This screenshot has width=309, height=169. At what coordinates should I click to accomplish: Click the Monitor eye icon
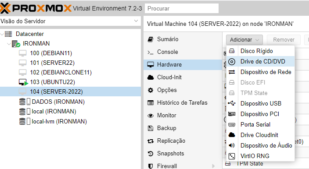[x=151, y=116]
